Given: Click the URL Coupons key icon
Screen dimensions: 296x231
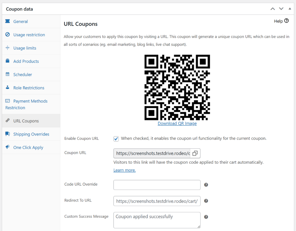Looking at the screenshot, I should [x=8, y=121].
